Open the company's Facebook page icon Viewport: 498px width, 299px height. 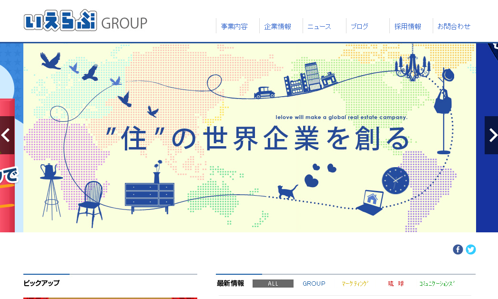tap(458, 249)
